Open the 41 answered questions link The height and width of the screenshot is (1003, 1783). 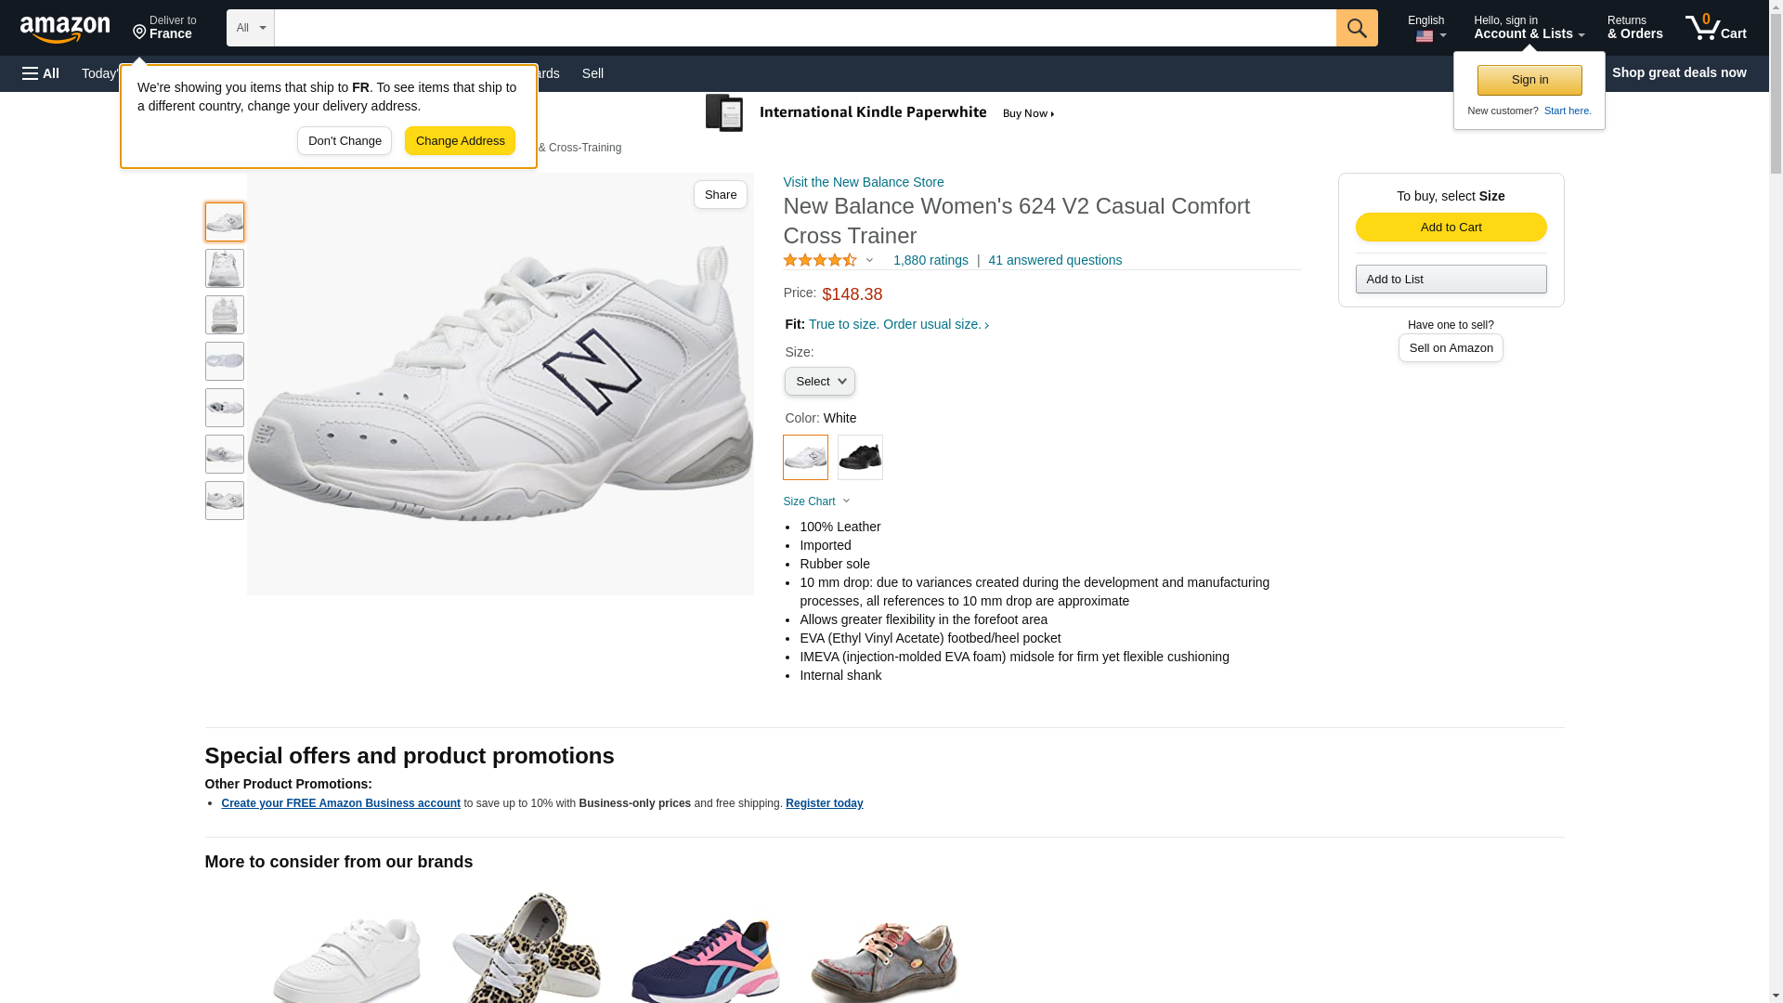1054,261
